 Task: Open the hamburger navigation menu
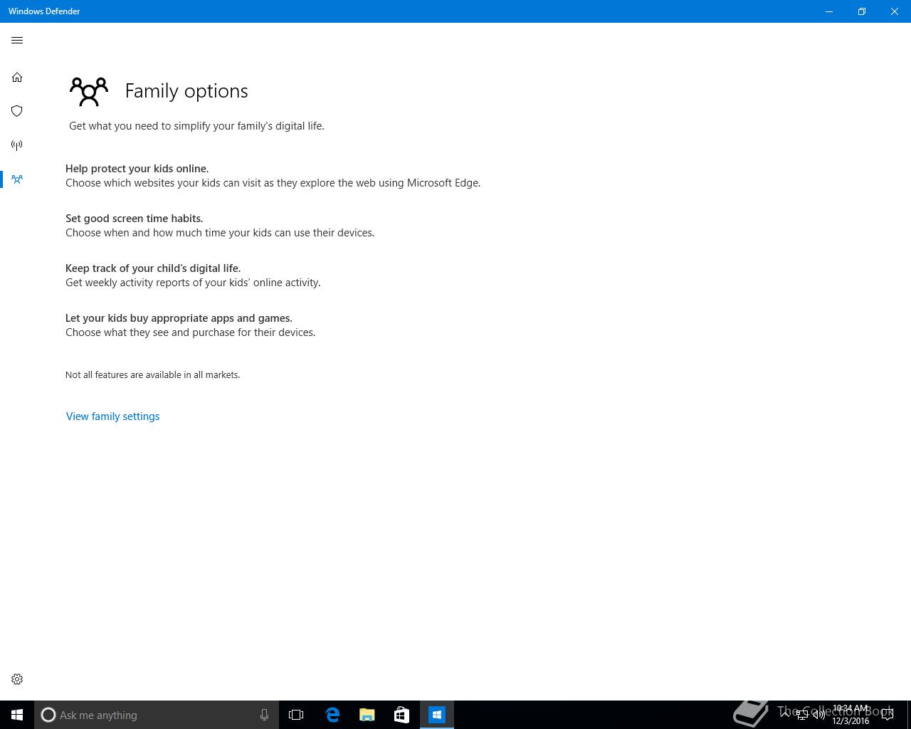click(17, 41)
